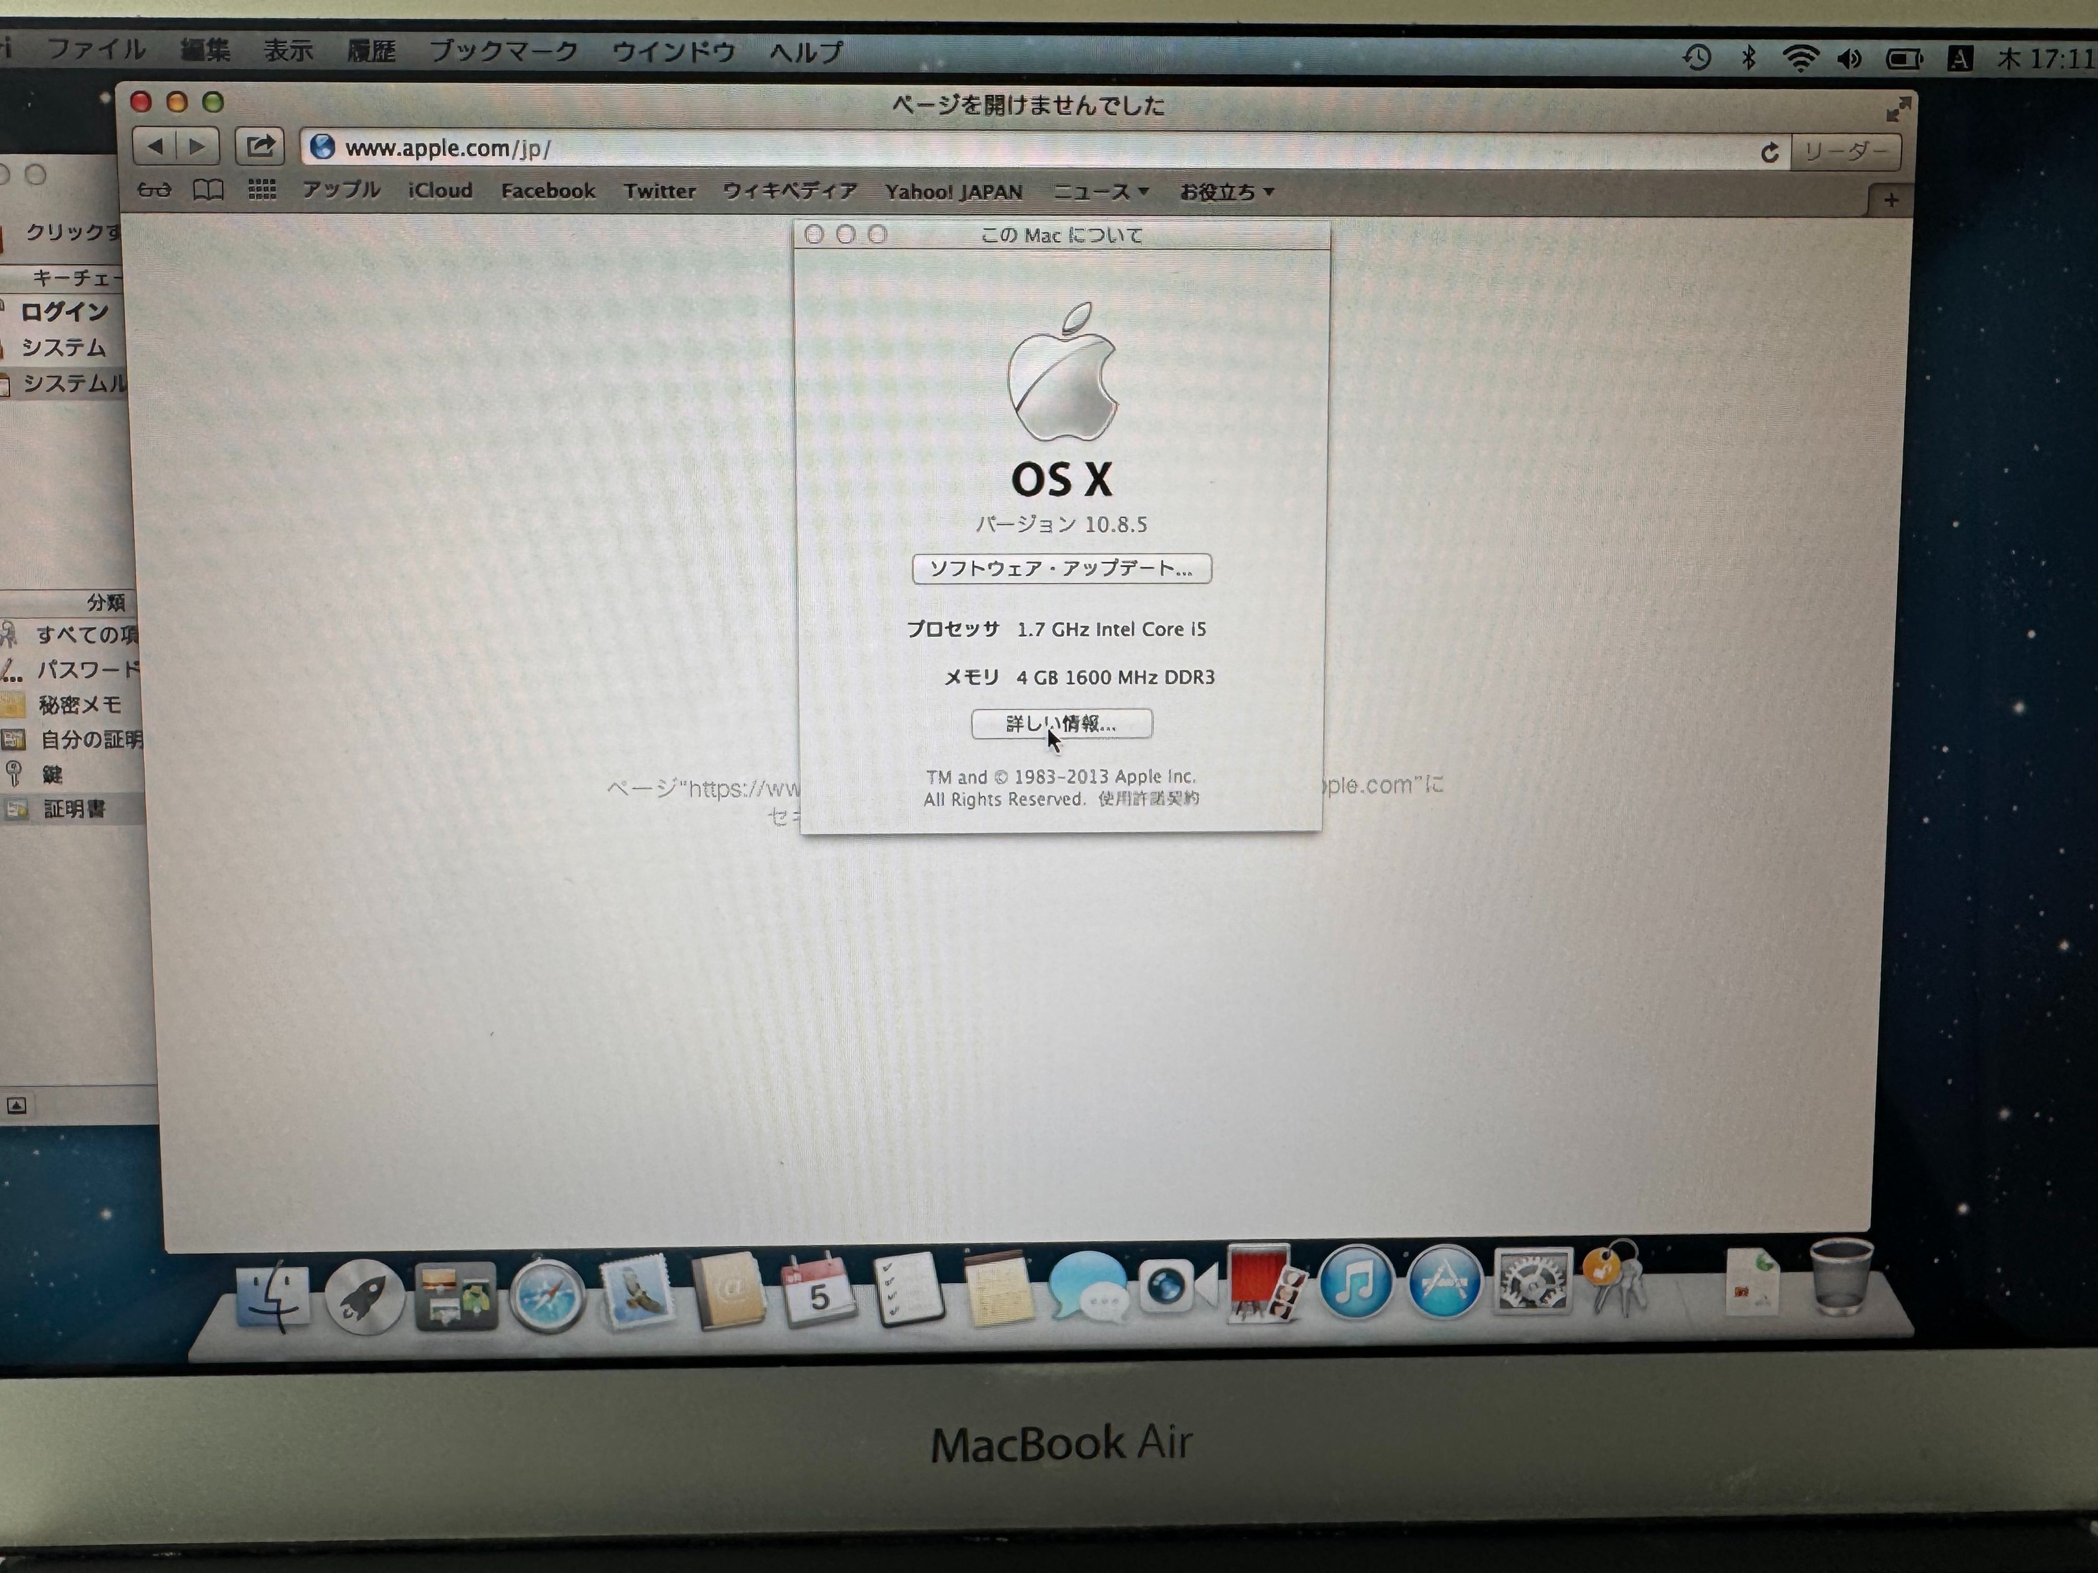
Task: Click the reload page icon
Action: point(1769,152)
